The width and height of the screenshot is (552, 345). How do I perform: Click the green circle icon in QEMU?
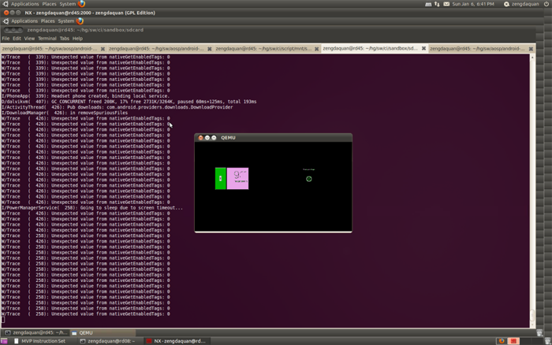309,179
